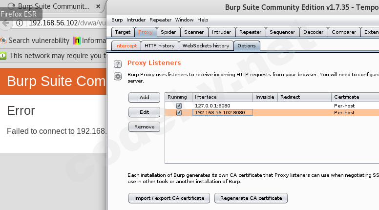Click the site info icon in URL bar
Screen dimensions: 379x210
click(x=19, y=23)
